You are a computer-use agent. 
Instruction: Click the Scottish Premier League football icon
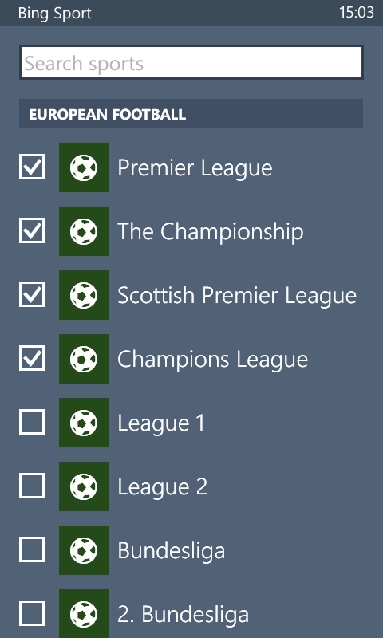coord(84,295)
